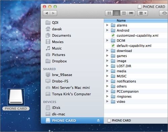Select default-capability.xml file icon

click(x=113, y=46)
